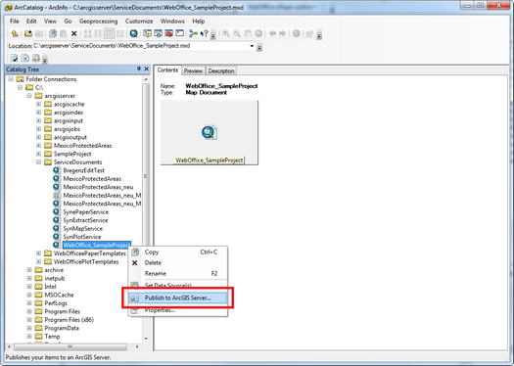Open the Python window icon
Image resolution: width=514 pixels, height=366 pixels.
coord(179,33)
